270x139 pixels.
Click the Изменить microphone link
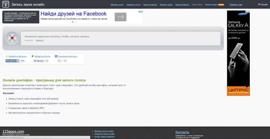pos(40,40)
